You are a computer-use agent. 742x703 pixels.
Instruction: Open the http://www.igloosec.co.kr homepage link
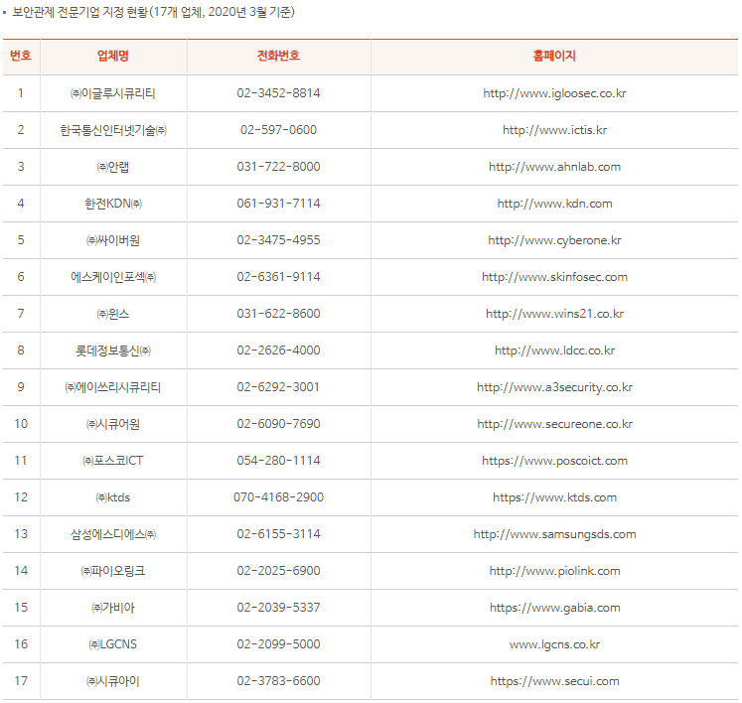coord(554,93)
